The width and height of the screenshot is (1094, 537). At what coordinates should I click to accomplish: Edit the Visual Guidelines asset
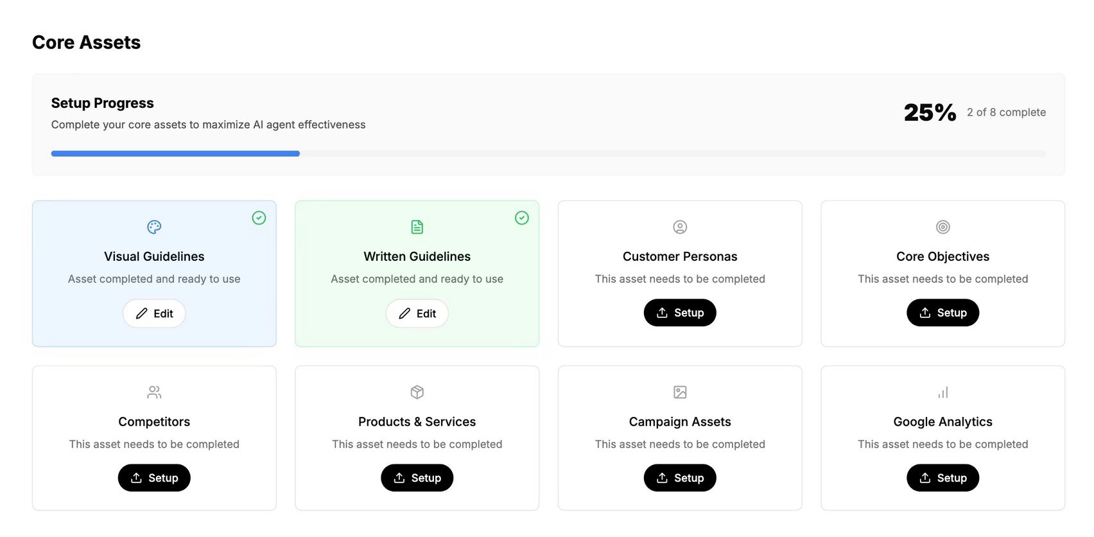pos(154,313)
